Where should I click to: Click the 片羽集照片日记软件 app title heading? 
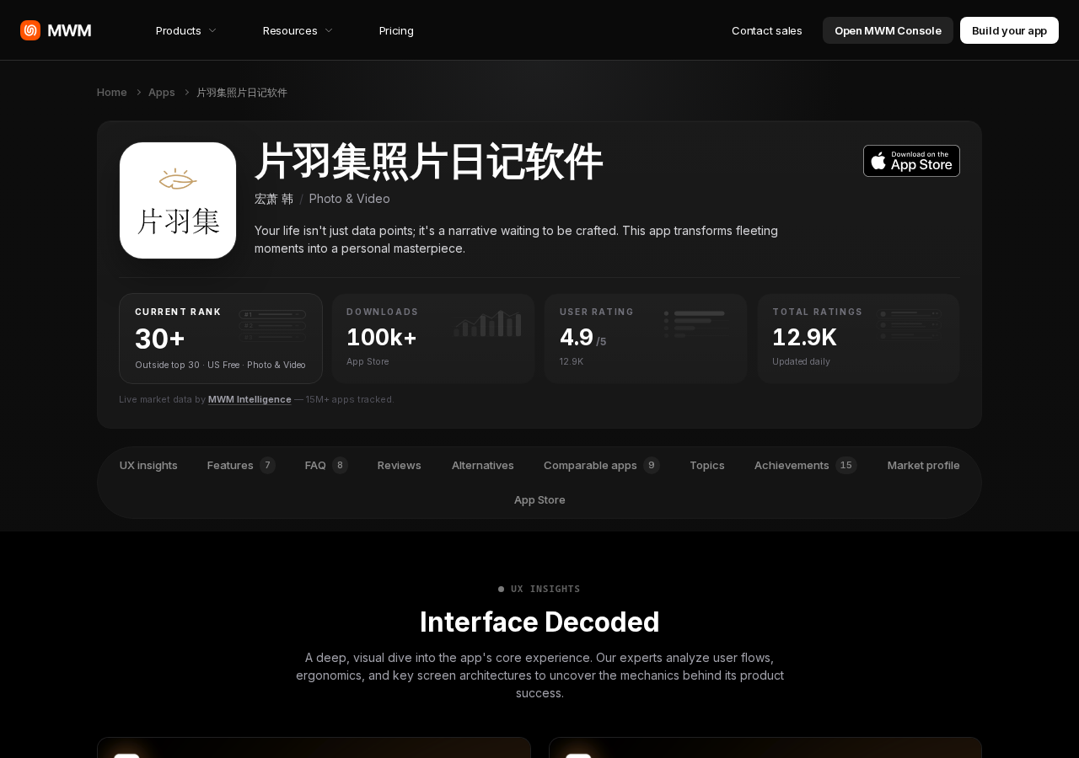[429, 162]
